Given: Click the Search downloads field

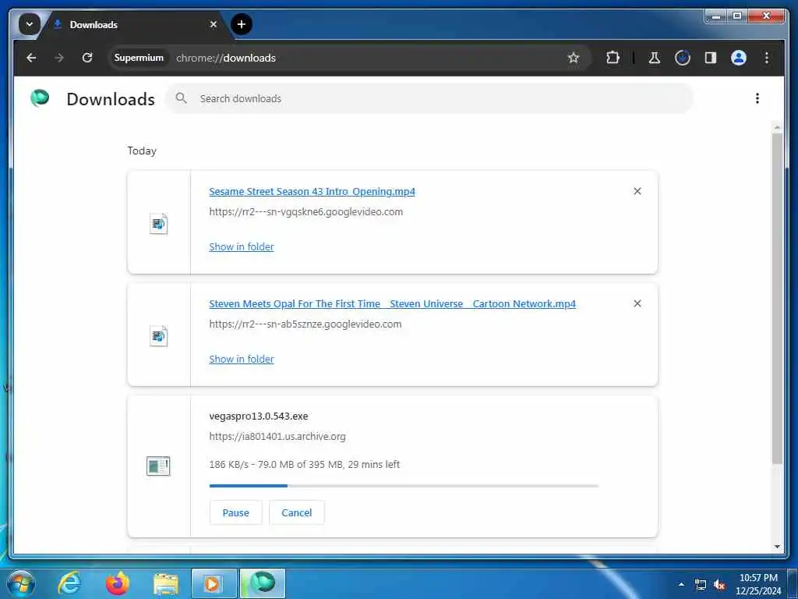Looking at the screenshot, I should tap(429, 98).
